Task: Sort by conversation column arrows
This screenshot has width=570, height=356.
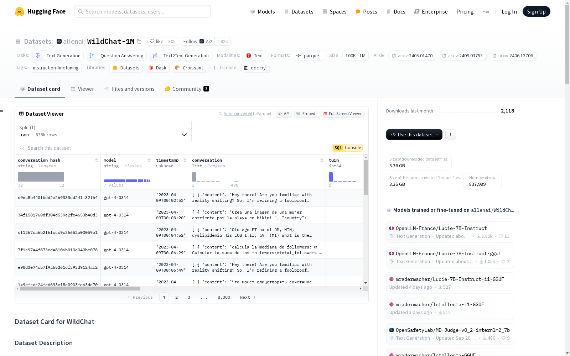Action: click(x=322, y=160)
